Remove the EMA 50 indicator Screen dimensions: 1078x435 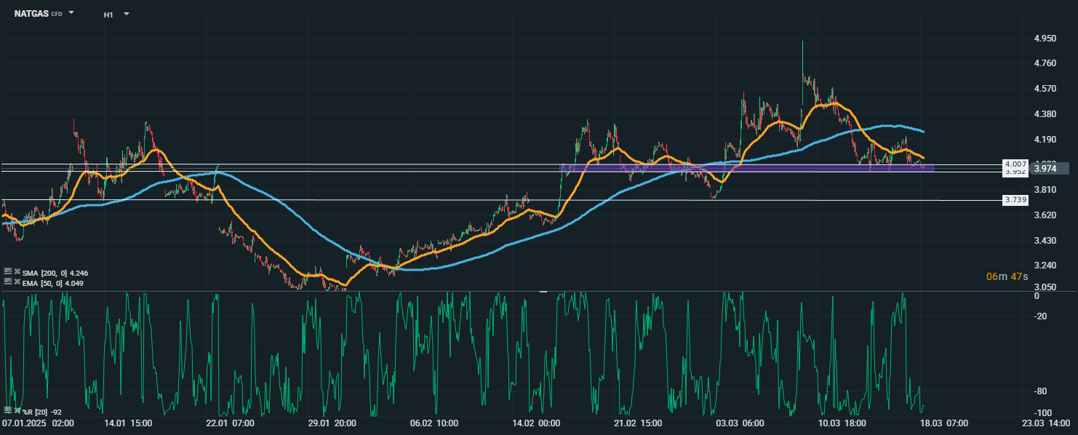[17, 282]
